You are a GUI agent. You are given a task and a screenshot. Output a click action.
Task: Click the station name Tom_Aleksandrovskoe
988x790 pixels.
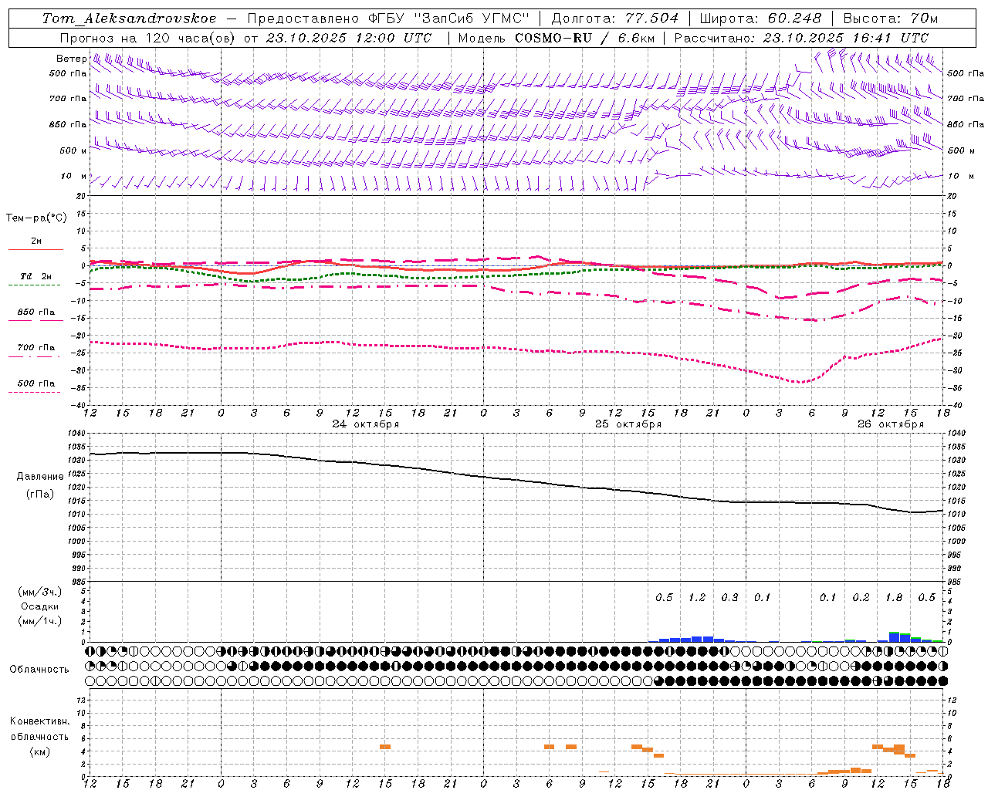[130, 19]
